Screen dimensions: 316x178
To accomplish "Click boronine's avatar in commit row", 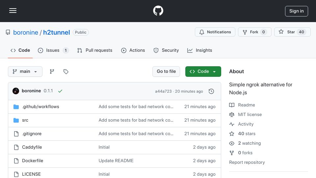I will (x=16, y=91).
